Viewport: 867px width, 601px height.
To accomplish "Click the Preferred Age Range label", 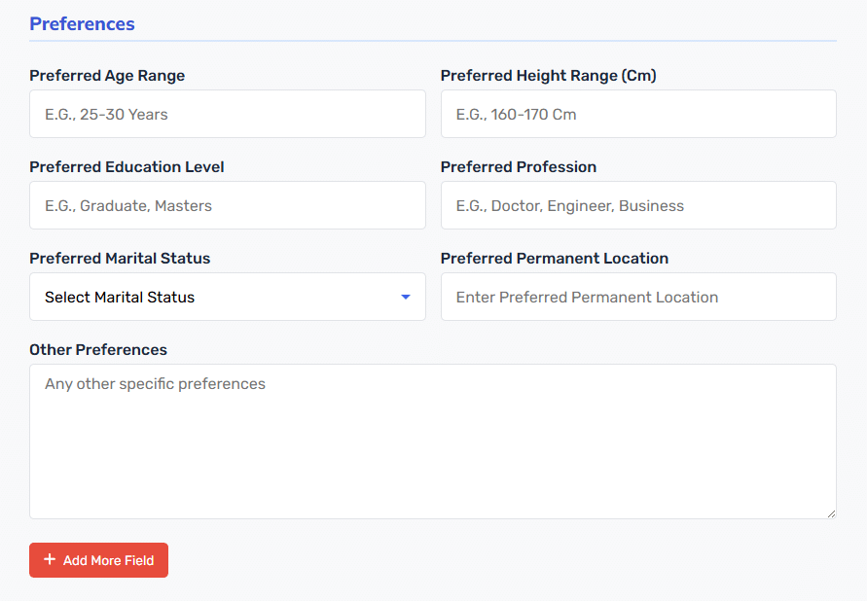I will [107, 76].
